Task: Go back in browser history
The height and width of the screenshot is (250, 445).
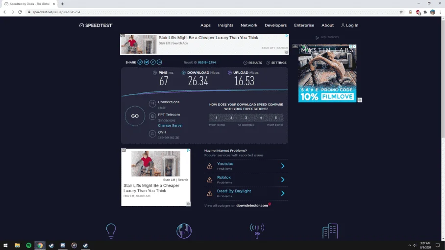Action: (5, 12)
